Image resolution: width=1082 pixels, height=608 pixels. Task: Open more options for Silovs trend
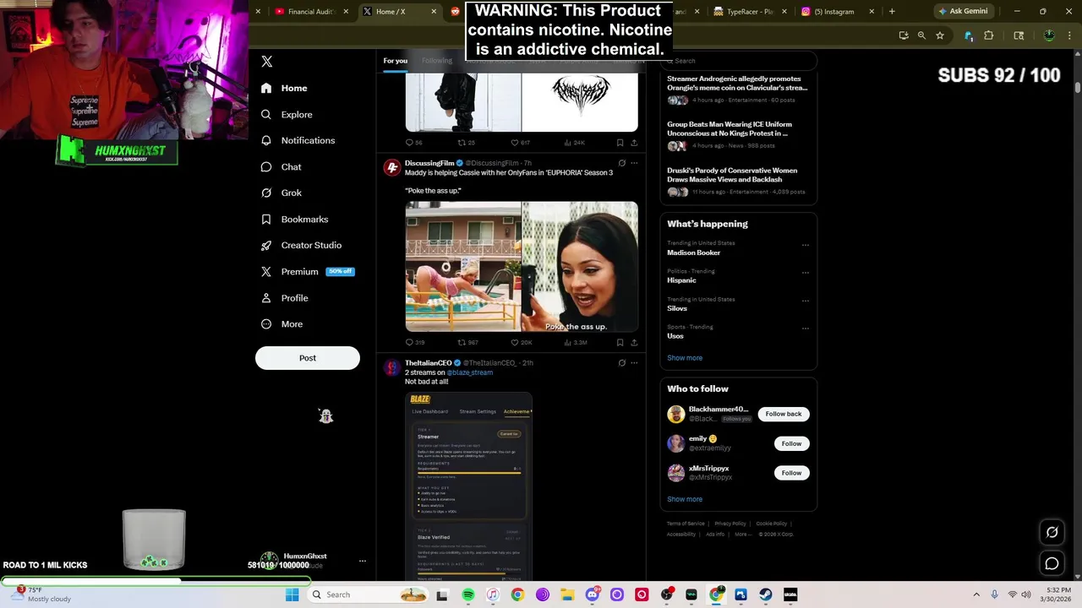pos(806,301)
